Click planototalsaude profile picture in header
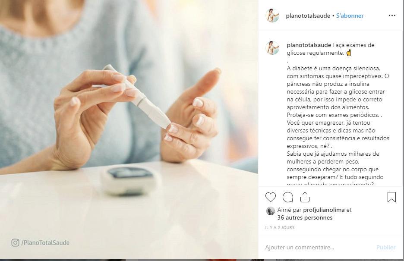This screenshot has width=404, height=261. pos(272,16)
